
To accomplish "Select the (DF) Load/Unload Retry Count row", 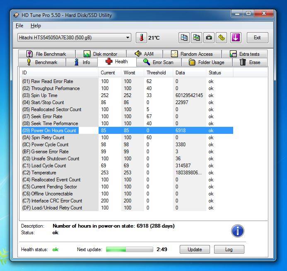I will [x=127, y=208].
